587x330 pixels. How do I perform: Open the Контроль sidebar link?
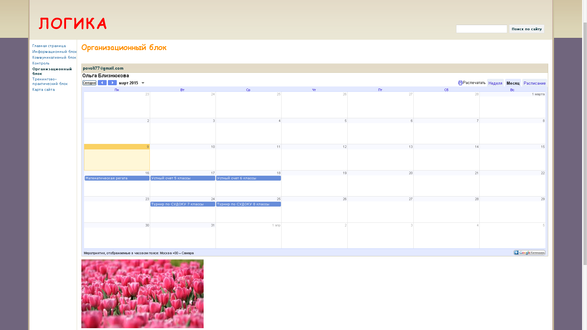[x=41, y=63]
